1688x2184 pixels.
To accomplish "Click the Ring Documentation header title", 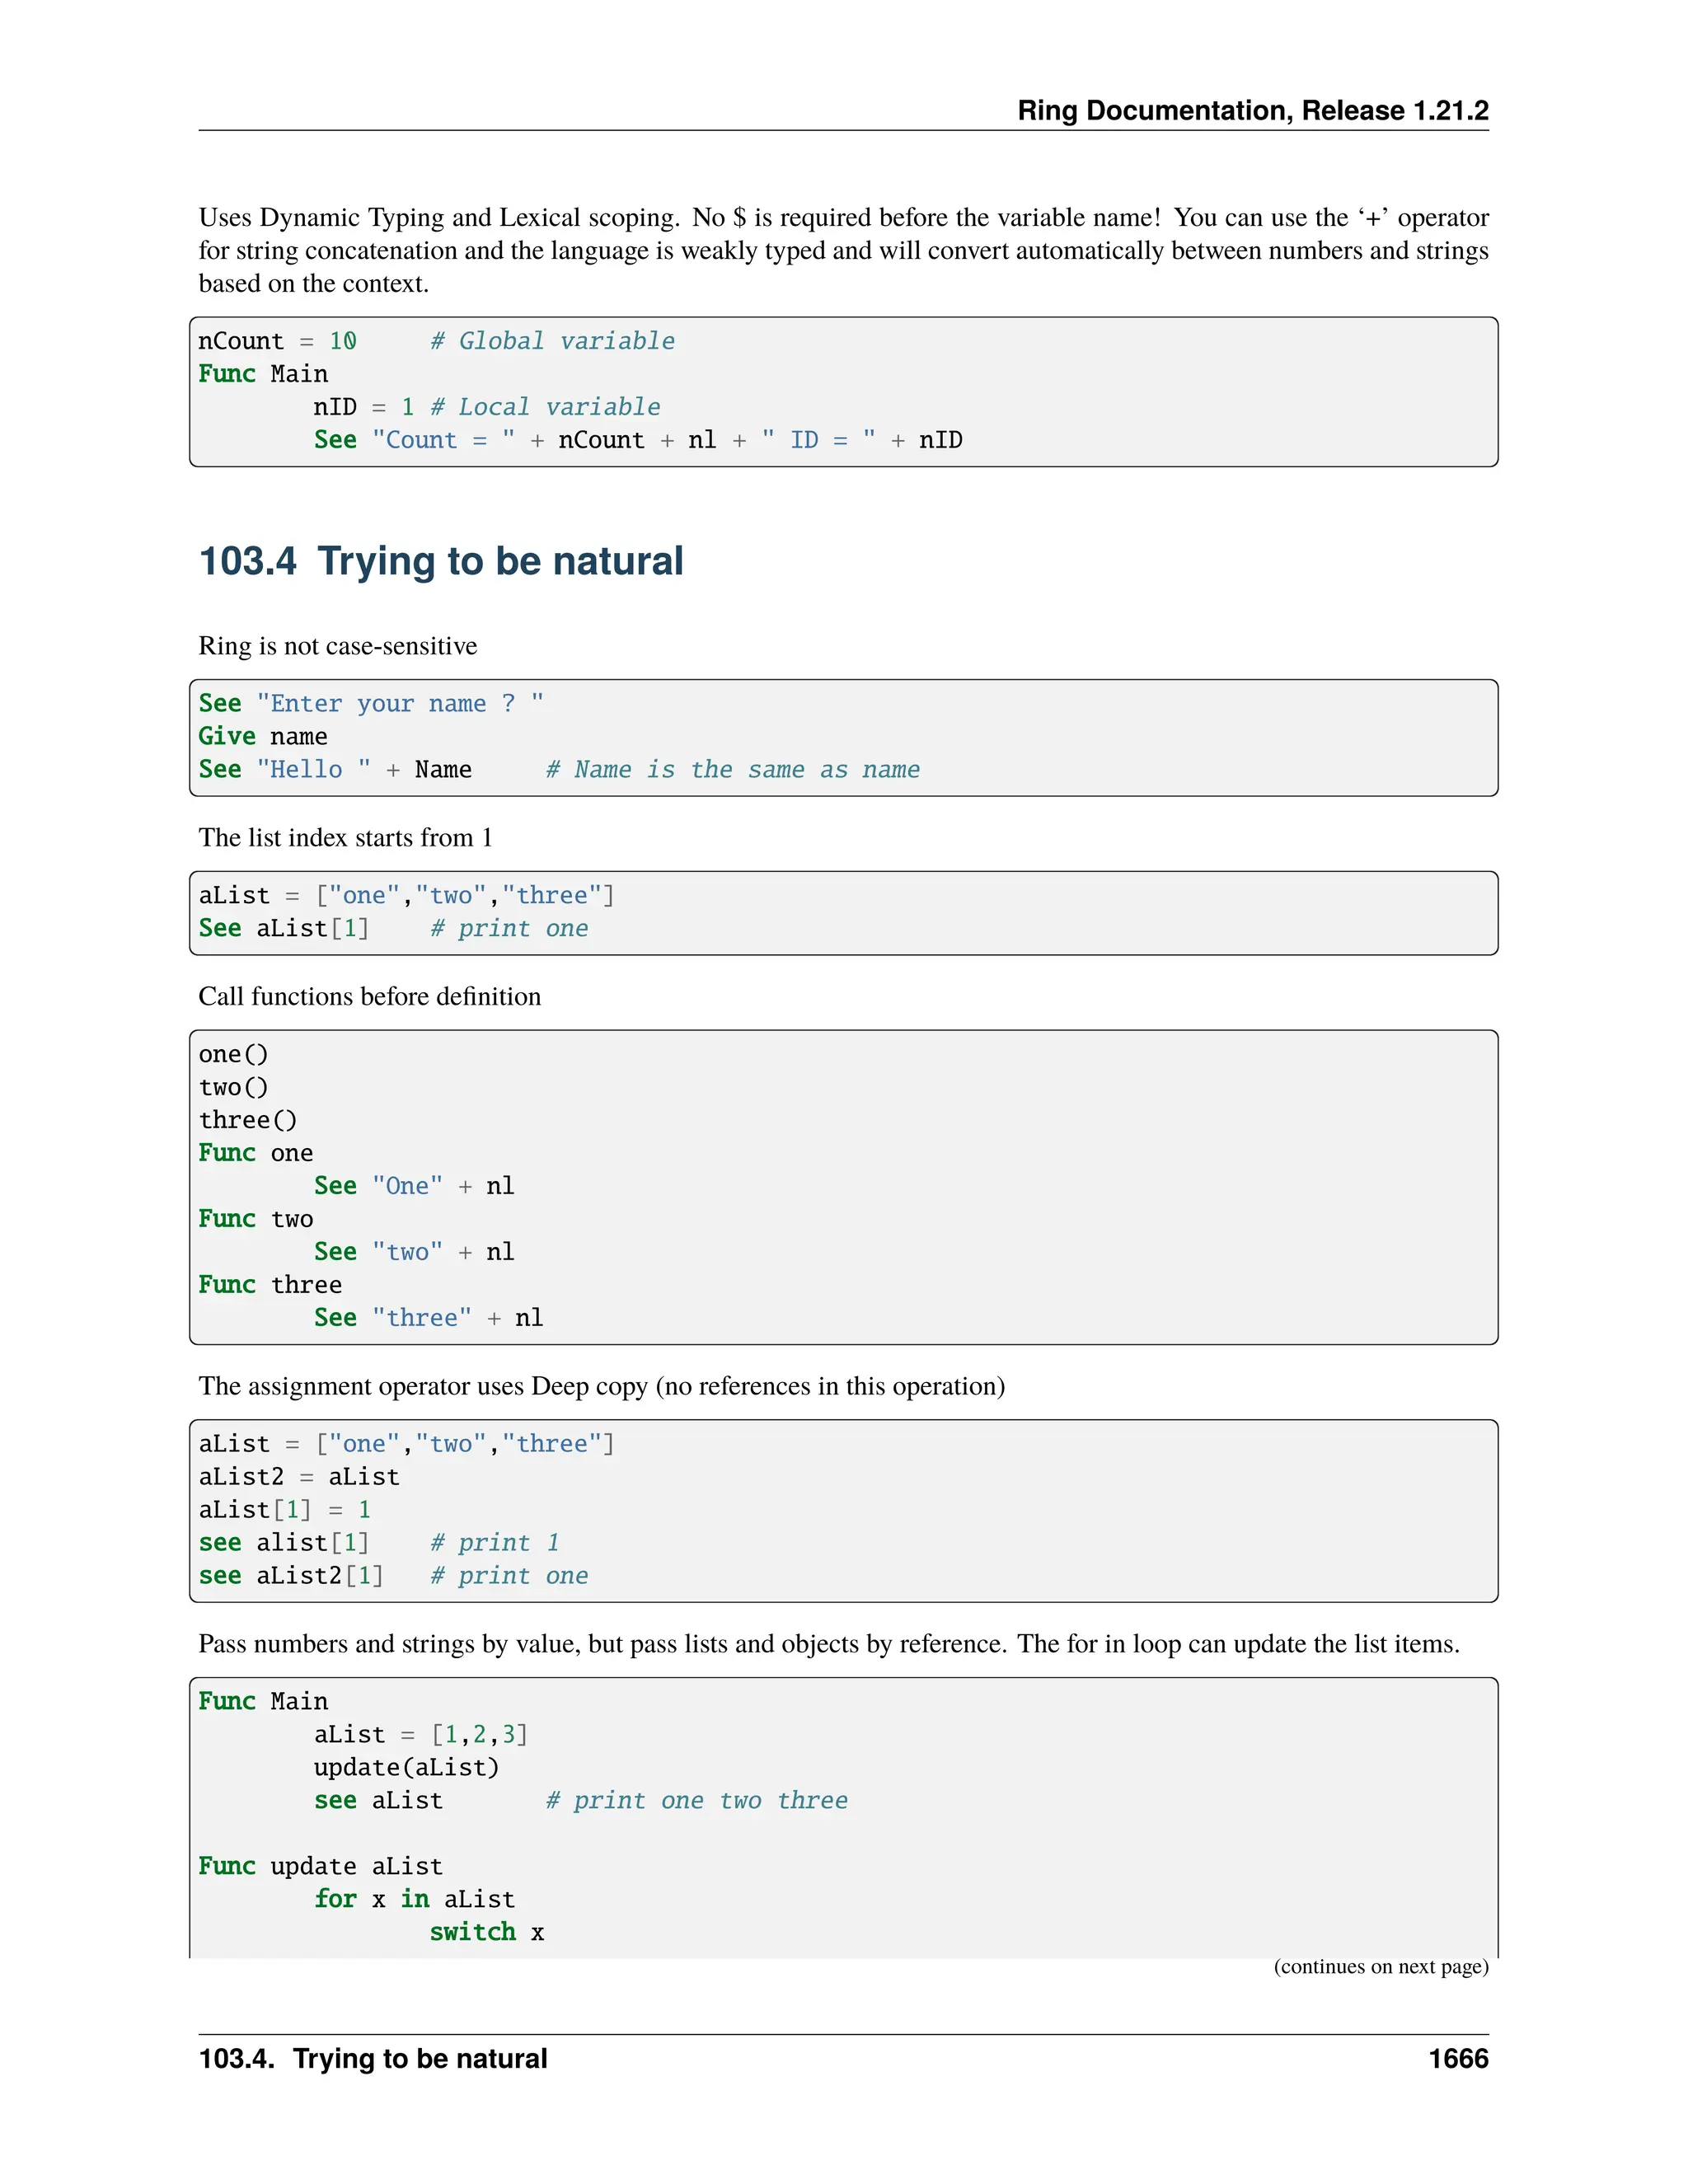I will click(x=1252, y=110).
